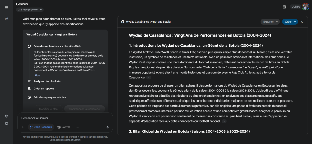Click Commencer la recherche button

tap(84, 109)
